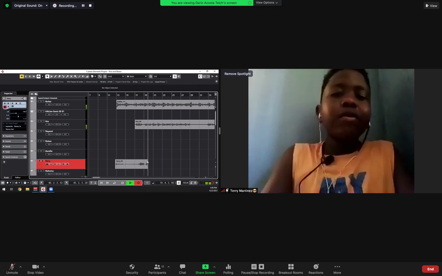Open Breakout Rooms
Viewport: 442px width, 276px height.
(x=291, y=269)
